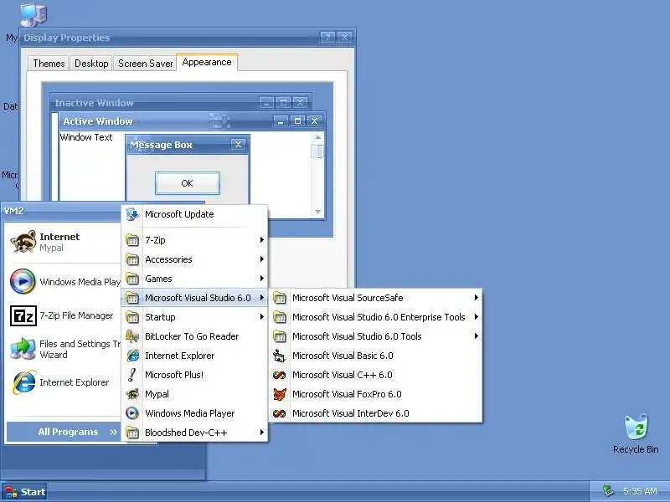Click the large Windows Media Player icon in Start menu

pos(23,281)
